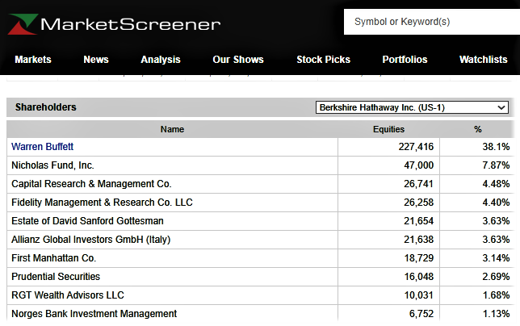Expand the Berkshire Hathaway Inc. (US-1) dropdown
Viewport: 520px width, 326px height.
click(412, 107)
